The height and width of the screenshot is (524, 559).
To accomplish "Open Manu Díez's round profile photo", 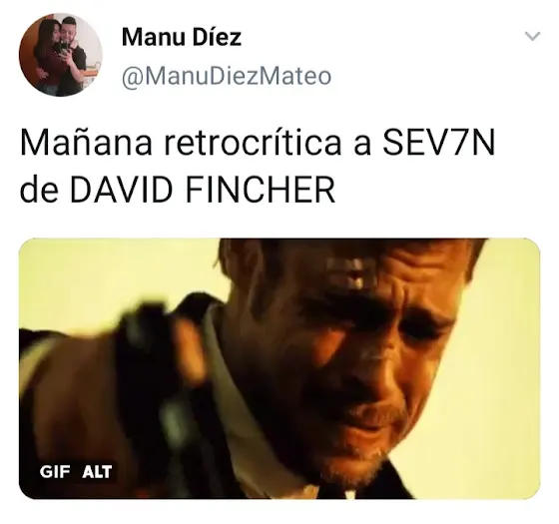I will [x=61, y=55].
